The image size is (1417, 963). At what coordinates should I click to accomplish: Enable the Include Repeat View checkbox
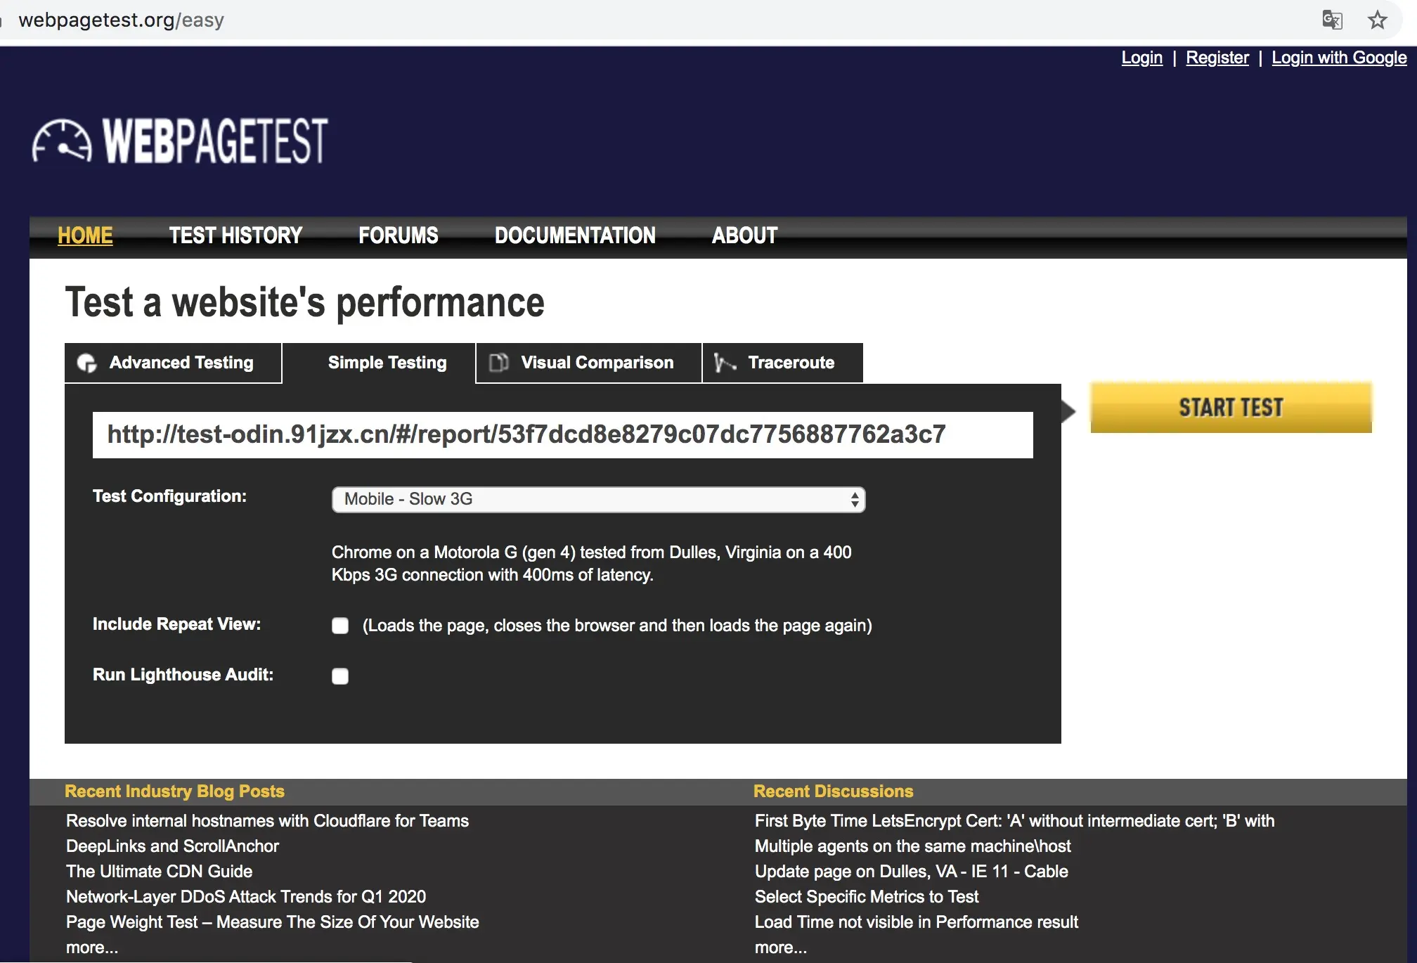click(340, 626)
